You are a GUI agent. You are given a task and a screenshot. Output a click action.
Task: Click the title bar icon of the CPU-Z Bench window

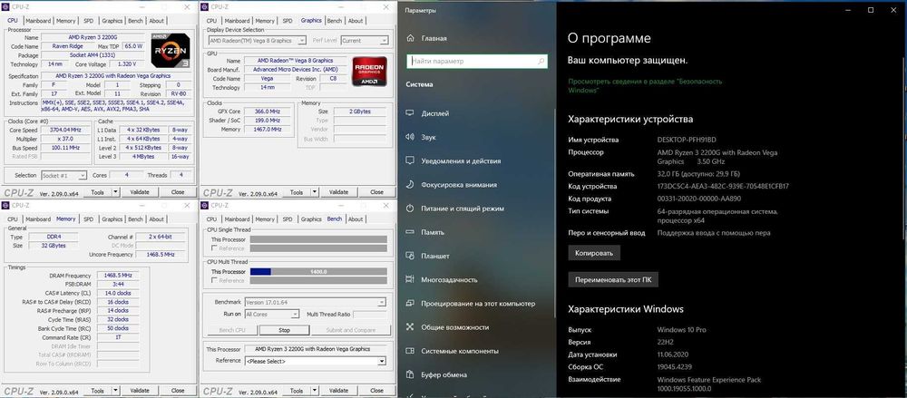tap(205, 206)
